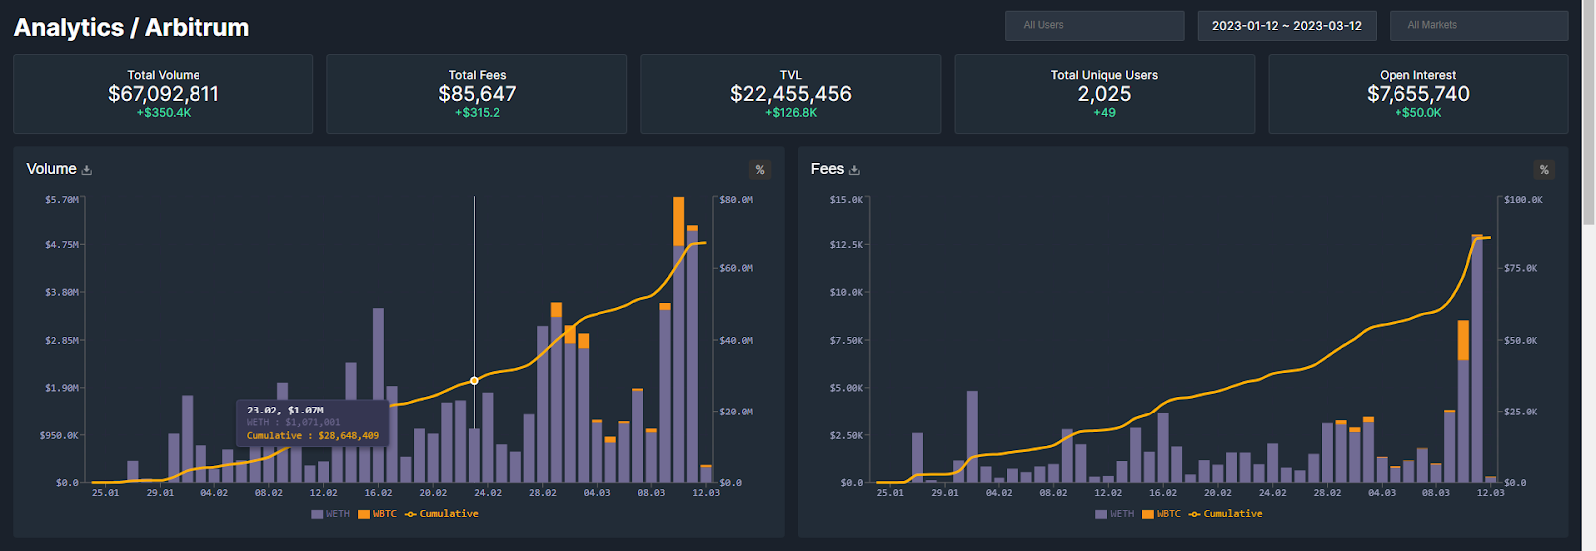Toggle percent view on Volume chart
This screenshot has width=1596, height=551.
[760, 170]
